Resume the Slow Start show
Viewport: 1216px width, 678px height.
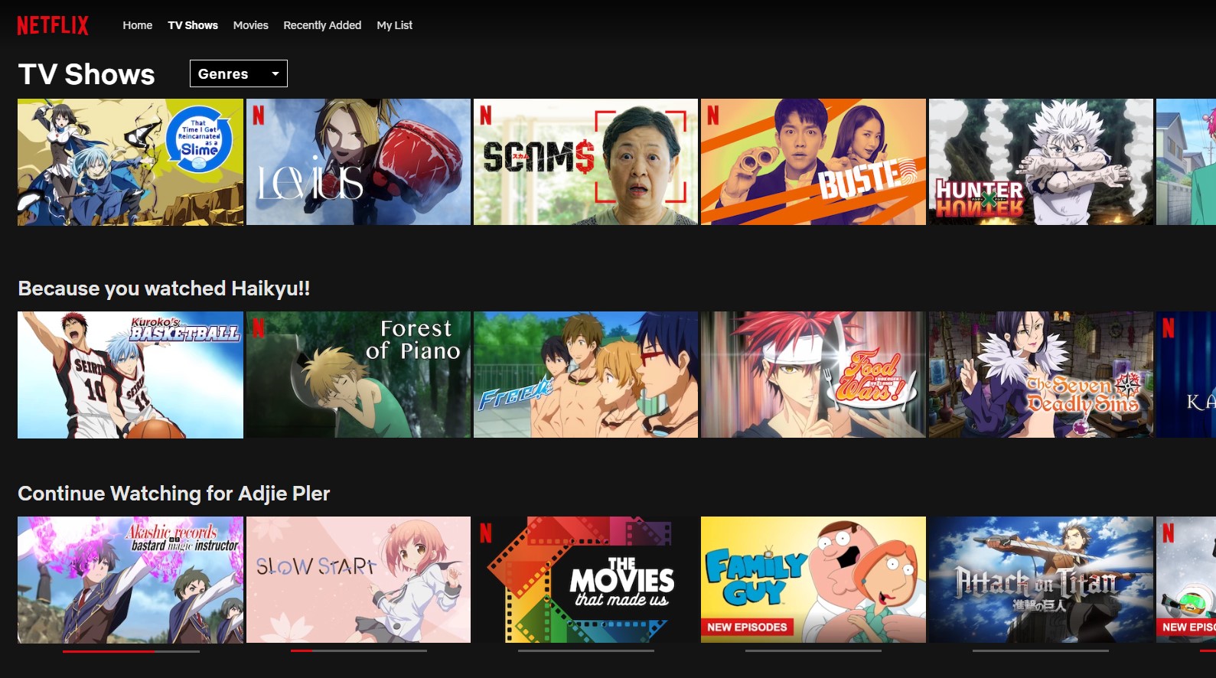pos(358,579)
